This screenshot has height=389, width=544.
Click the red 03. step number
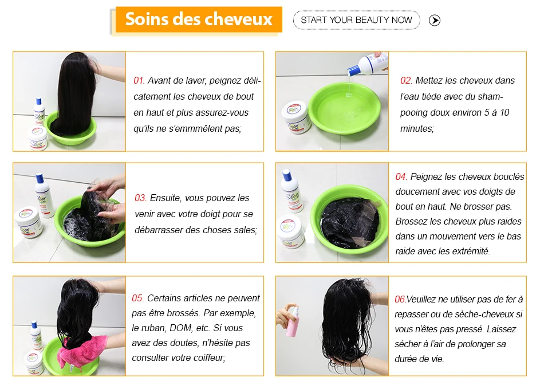coord(140,198)
